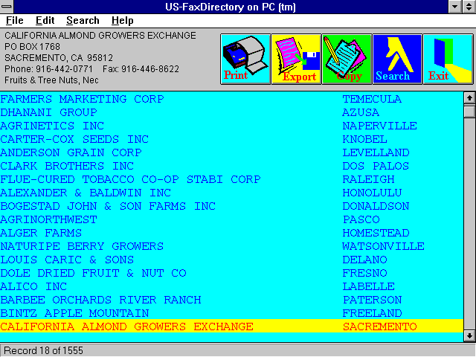The height and width of the screenshot is (357, 476).
Task: Click the scroll down arrow
Action: (469, 335)
